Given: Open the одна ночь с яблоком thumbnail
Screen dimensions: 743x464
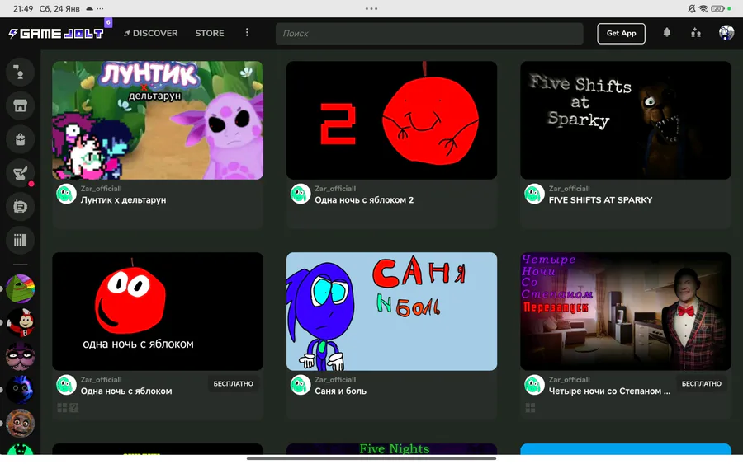Looking at the screenshot, I should 158,312.
